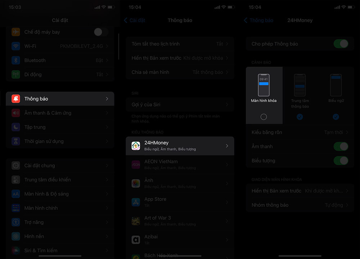The image size is (360, 259).
Task: Open Thời gian sử dụng row
Action: 60,141
